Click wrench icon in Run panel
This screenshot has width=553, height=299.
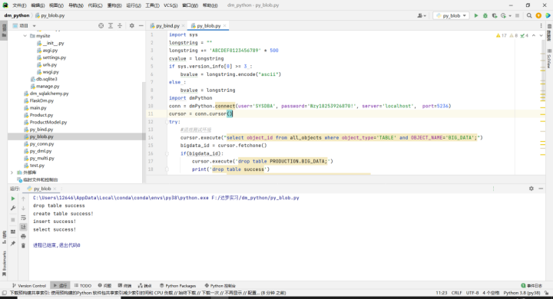click(13, 208)
